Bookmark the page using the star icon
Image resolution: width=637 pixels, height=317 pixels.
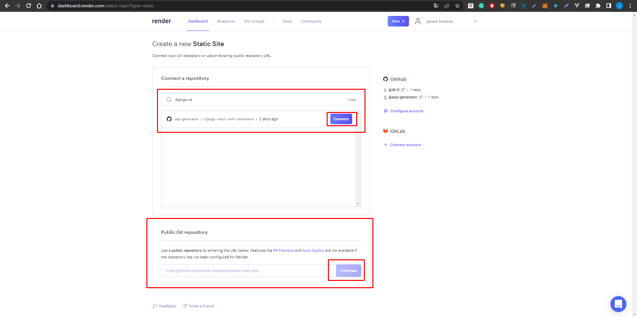(x=458, y=6)
